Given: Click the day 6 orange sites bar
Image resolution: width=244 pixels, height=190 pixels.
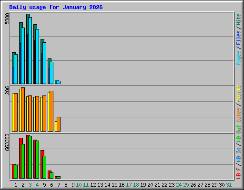Looking at the screenshot, I should pyautogui.click(x=51, y=111).
